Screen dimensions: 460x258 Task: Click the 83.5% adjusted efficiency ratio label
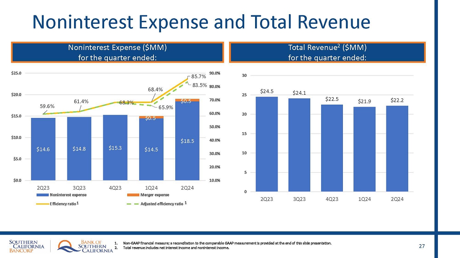coord(200,85)
